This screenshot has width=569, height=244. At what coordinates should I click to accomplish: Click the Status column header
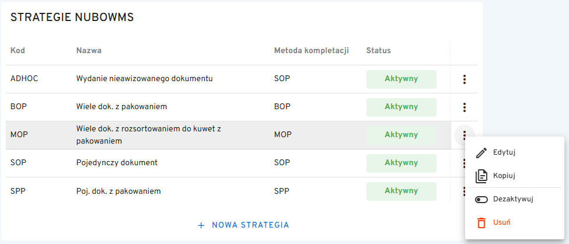[379, 50]
